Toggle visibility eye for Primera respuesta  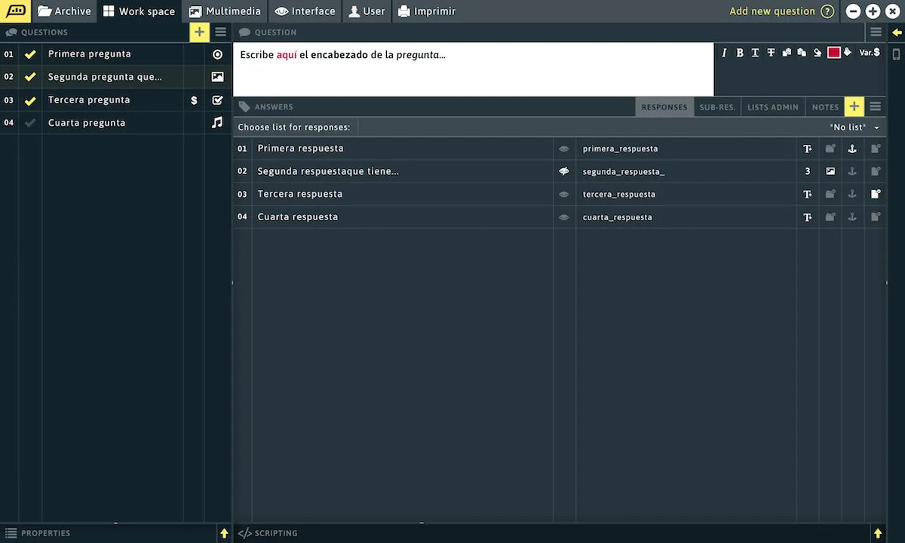pyautogui.click(x=563, y=149)
